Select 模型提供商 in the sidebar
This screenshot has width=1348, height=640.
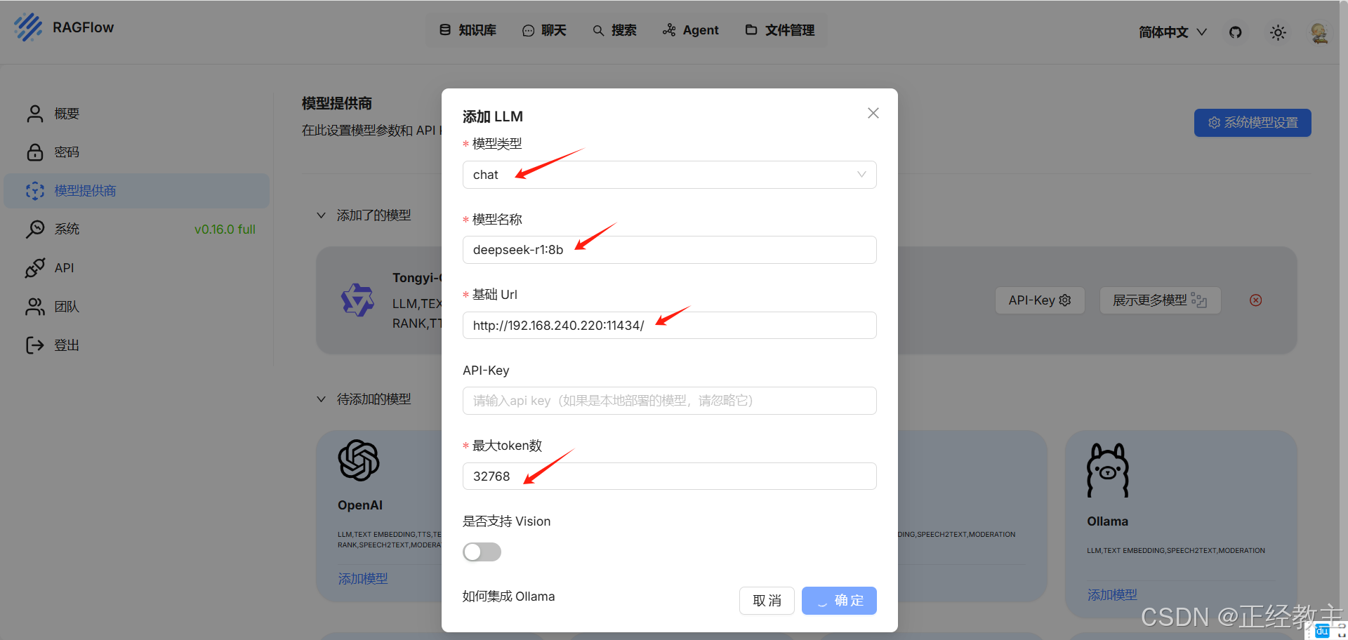(137, 191)
